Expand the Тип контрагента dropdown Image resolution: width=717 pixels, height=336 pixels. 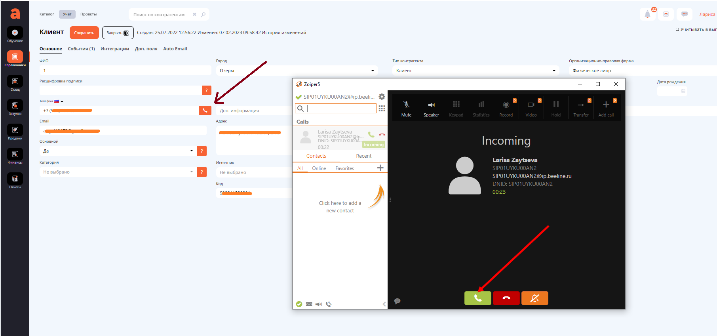(x=553, y=71)
